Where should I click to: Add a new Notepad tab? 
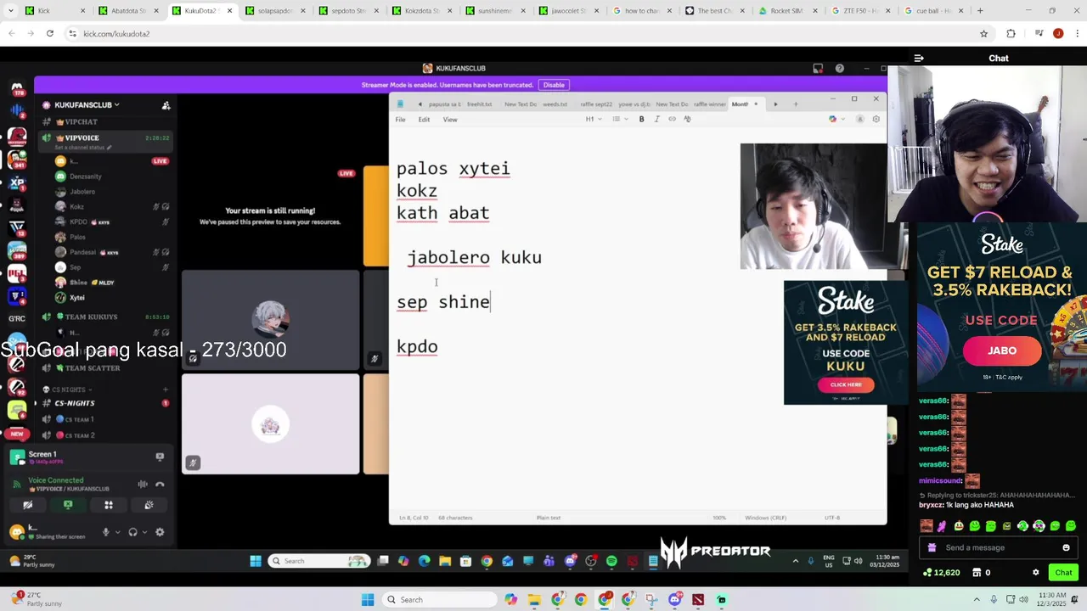795,104
